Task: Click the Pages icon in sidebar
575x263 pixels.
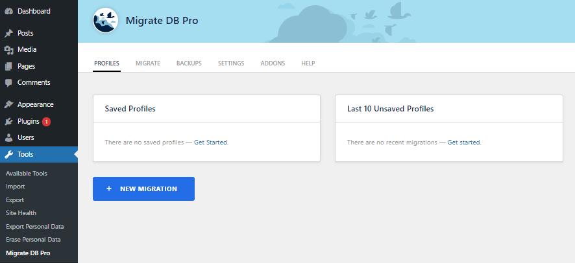Action: [9, 66]
